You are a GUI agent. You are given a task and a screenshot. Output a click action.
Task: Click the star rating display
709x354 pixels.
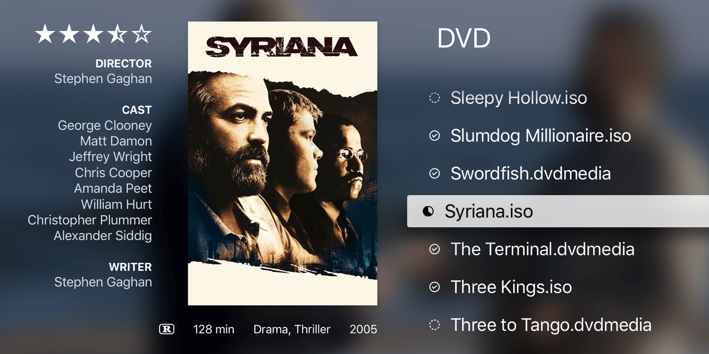pos(93,34)
